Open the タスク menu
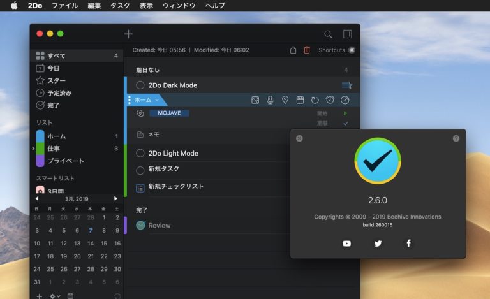The height and width of the screenshot is (299, 490). 120,6
